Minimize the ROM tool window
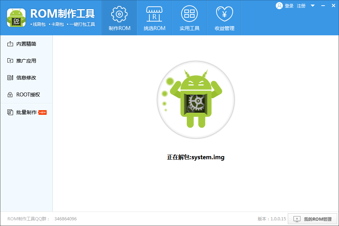 click(323, 6)
